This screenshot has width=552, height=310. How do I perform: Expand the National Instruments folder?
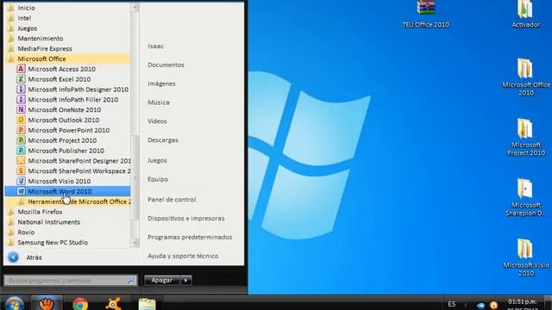pyautogui.click(x=44, y=222)
